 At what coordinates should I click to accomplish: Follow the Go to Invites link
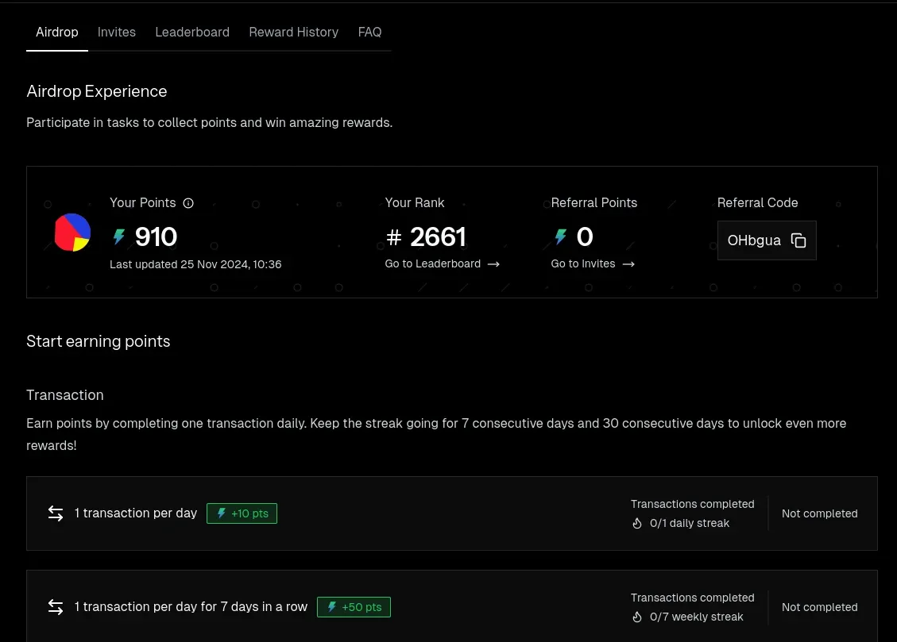point(593,264)
